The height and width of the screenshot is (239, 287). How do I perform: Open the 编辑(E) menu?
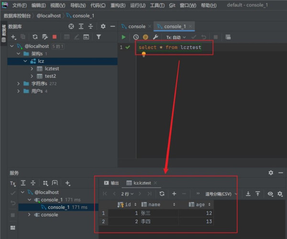click(x=39, y=5)
